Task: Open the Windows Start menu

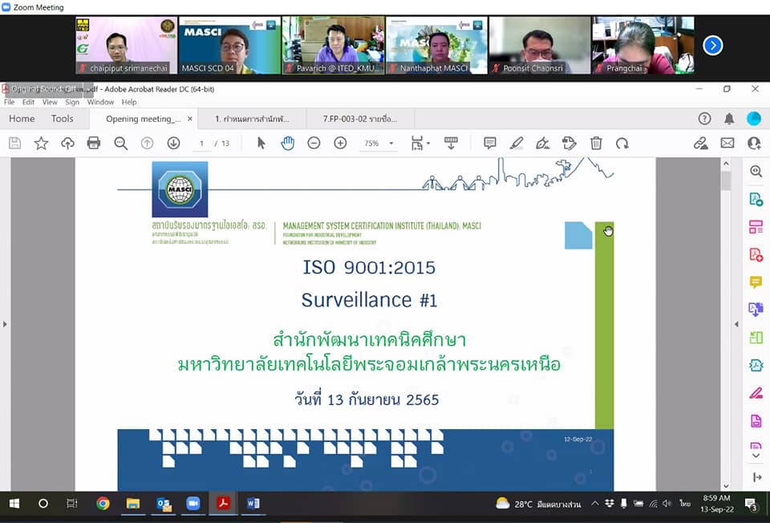Action: point(14,504)
